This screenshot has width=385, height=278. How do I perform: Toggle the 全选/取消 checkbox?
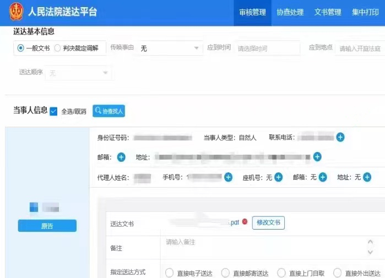(53, 111)
